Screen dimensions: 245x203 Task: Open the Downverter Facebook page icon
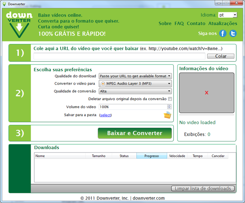[x=223, y=33]
